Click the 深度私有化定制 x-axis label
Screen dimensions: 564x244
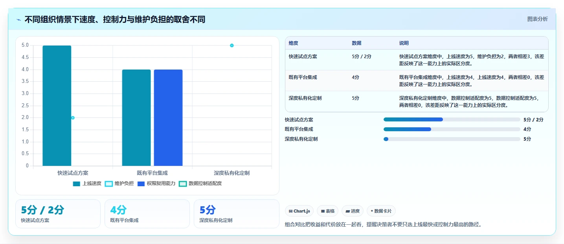pos(232,173)
